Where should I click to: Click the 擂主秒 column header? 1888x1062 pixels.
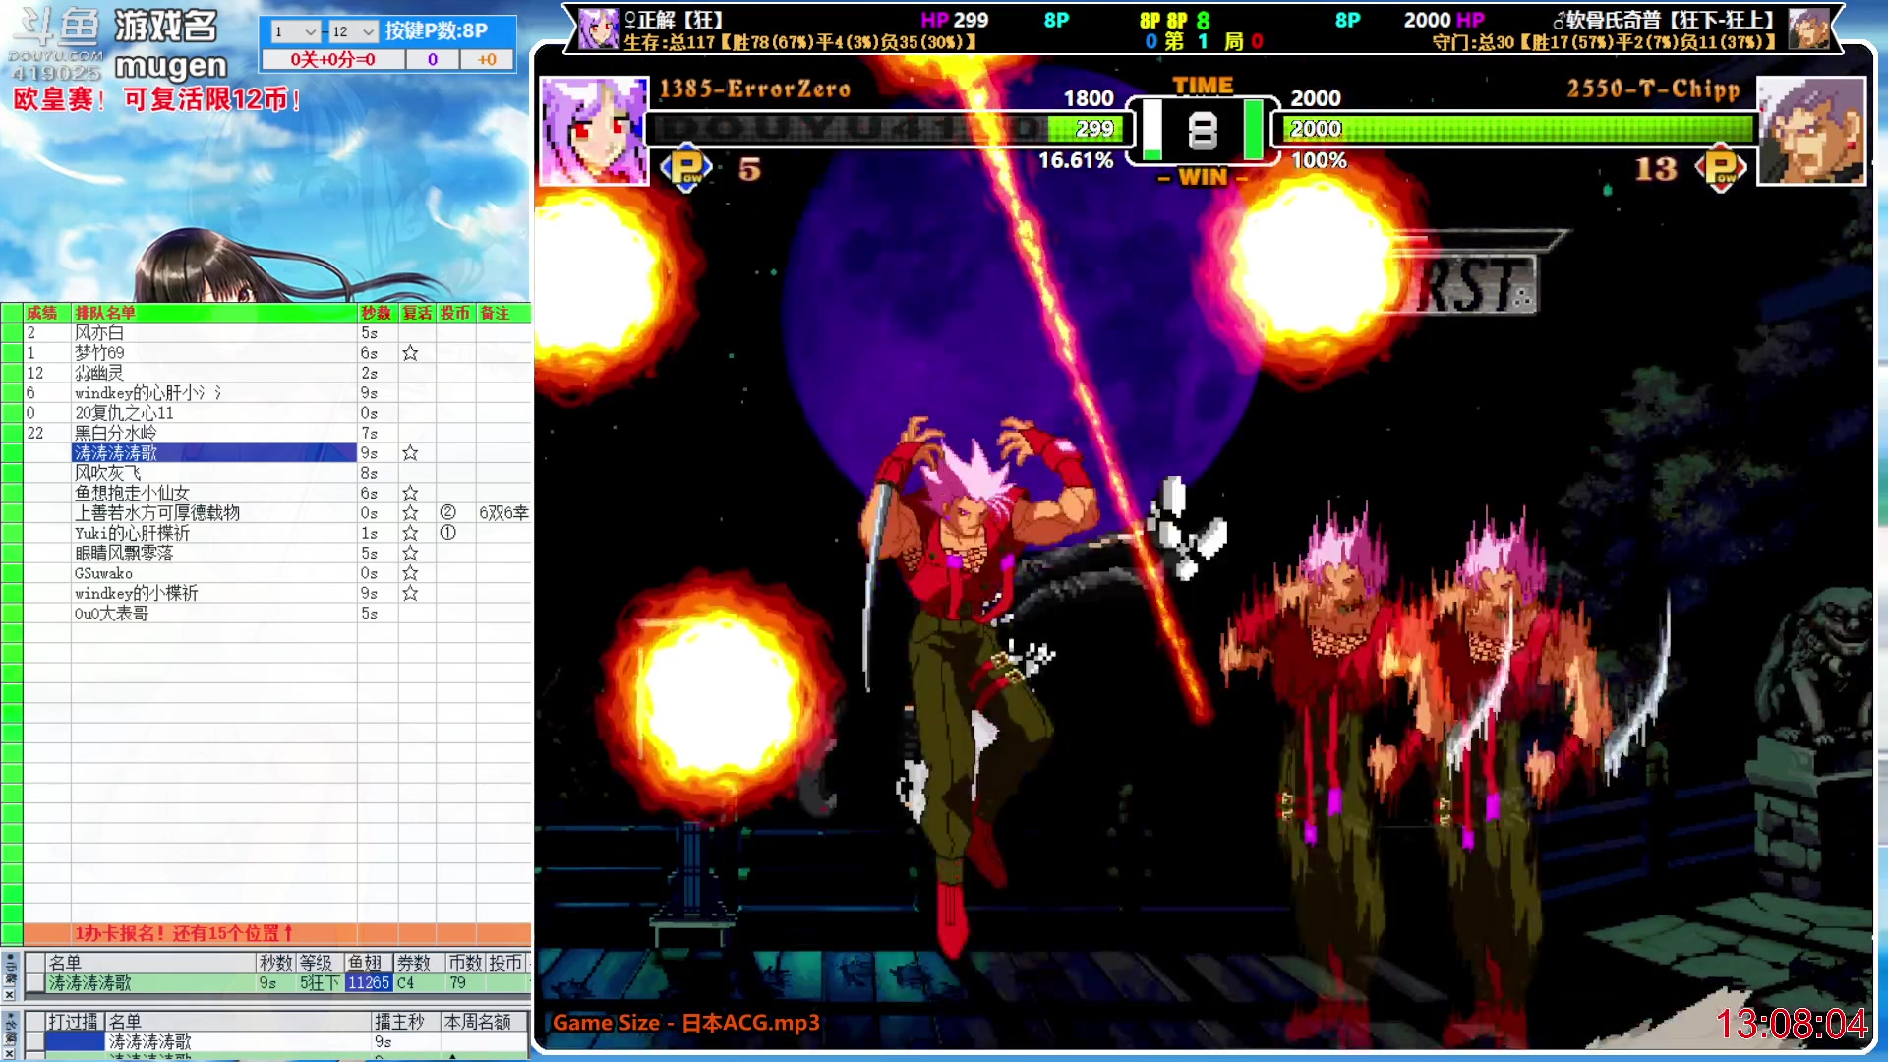[x=404, y=1022]
